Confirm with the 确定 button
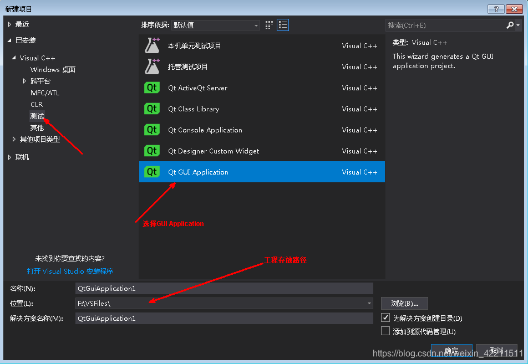528x364 pixels. 451,351
